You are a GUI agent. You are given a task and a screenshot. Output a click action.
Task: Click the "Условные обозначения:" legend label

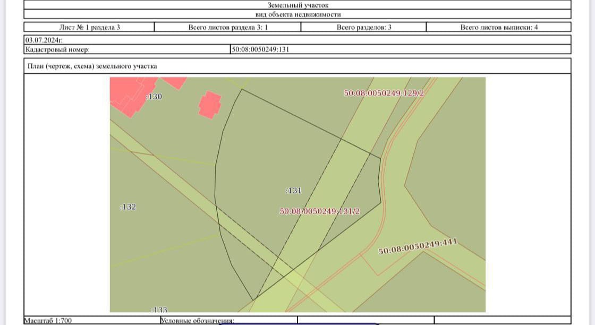click(x=197, y=321)
